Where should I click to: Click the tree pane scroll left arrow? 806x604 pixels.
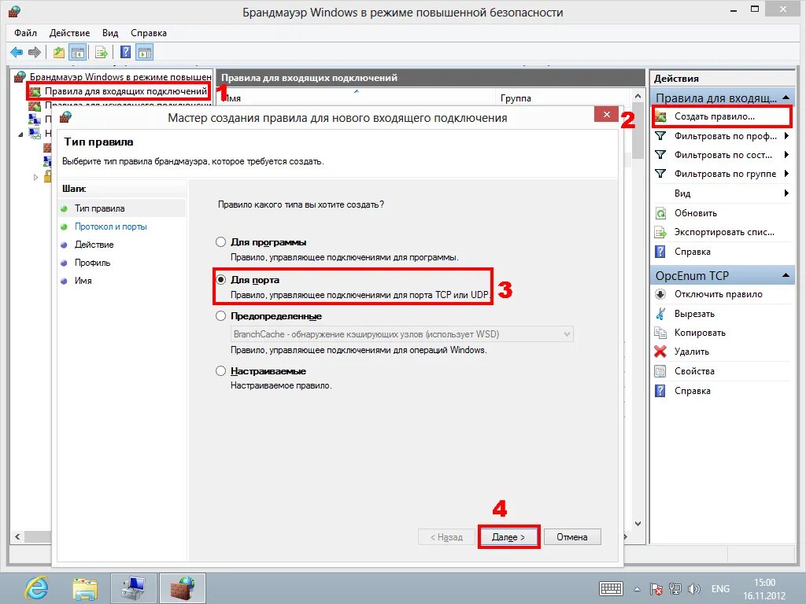(x=17, y=536)
